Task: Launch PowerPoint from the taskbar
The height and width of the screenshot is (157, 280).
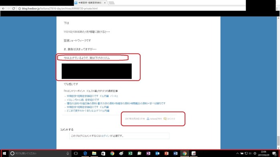Action: coord(166,153)
